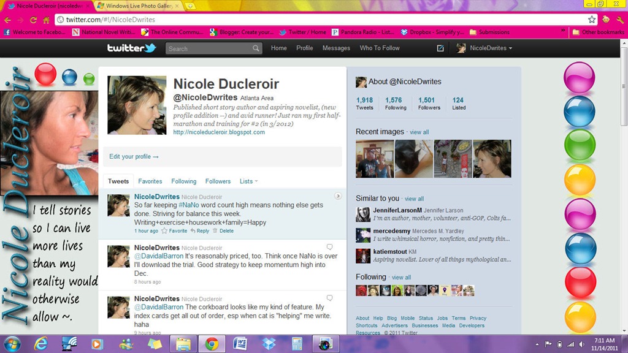Open the black cat recent image
628x353 pixels.
tap(414, 159)
